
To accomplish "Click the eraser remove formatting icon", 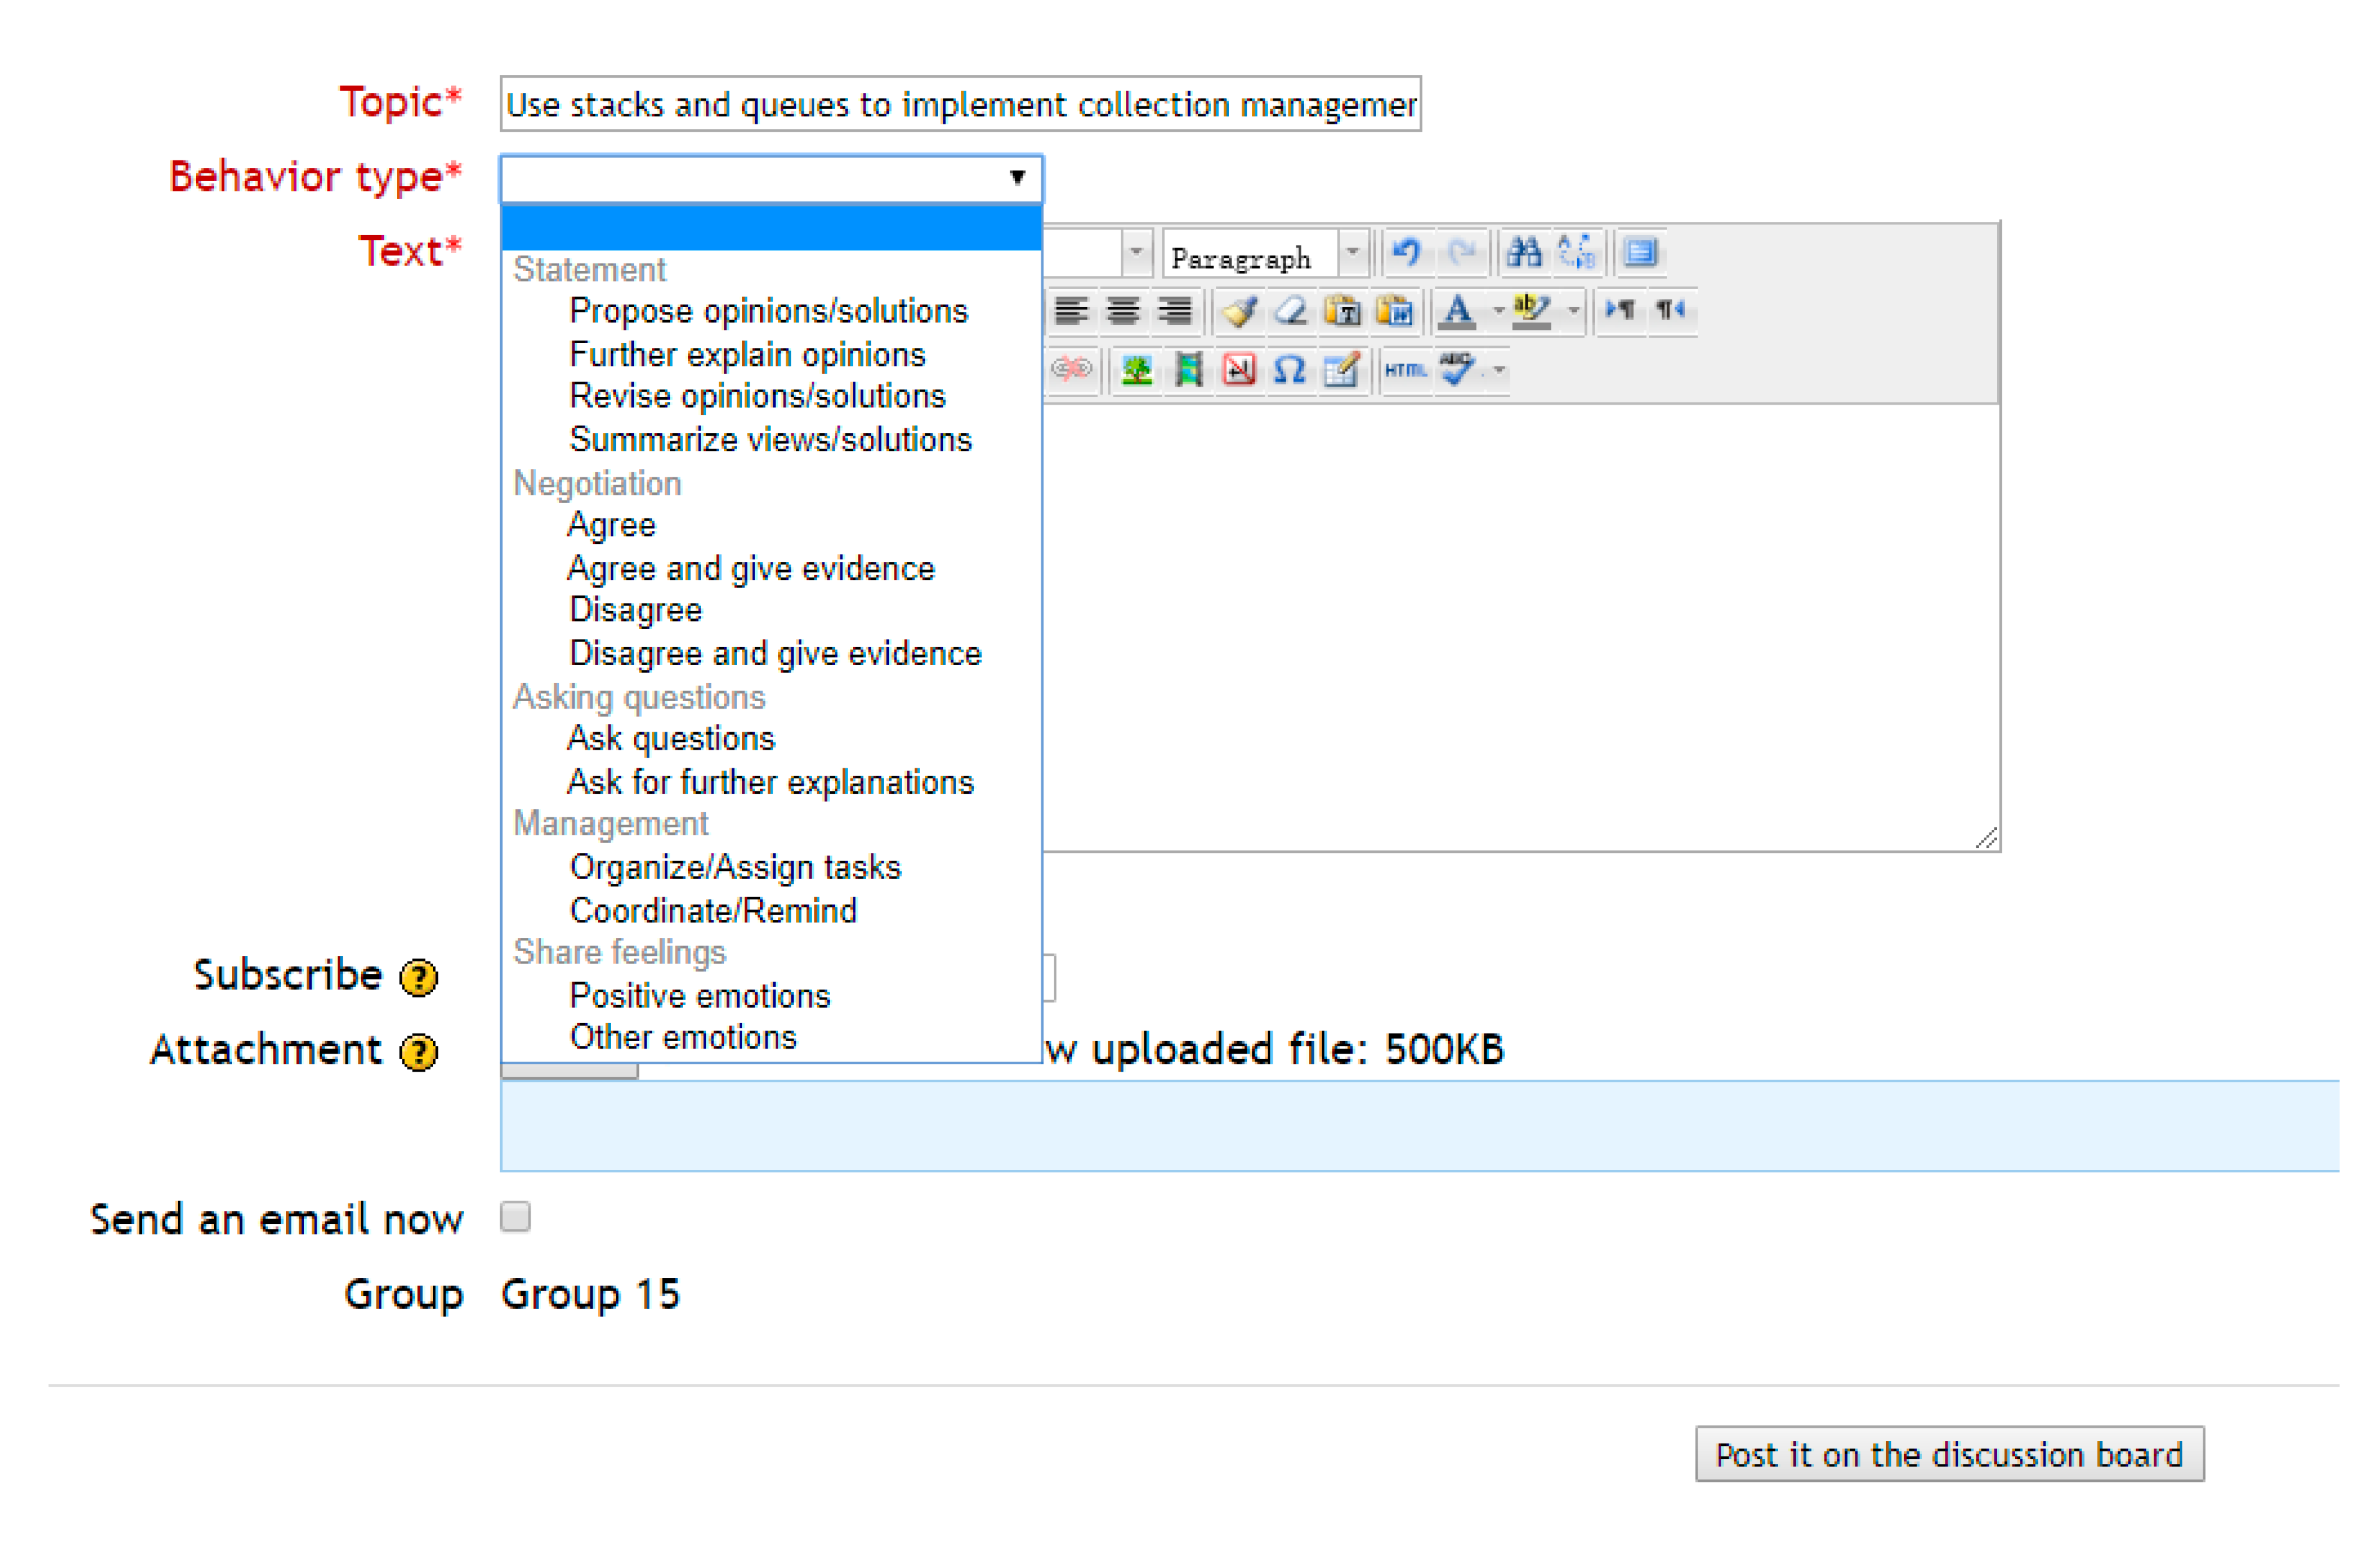I will [1291, 312].
